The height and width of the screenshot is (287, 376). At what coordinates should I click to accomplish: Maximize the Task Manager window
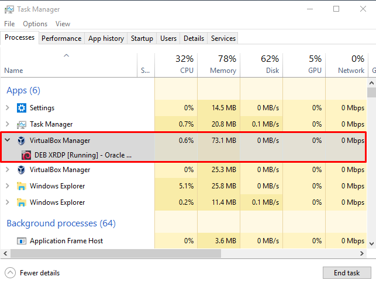[x=336, y=9]
